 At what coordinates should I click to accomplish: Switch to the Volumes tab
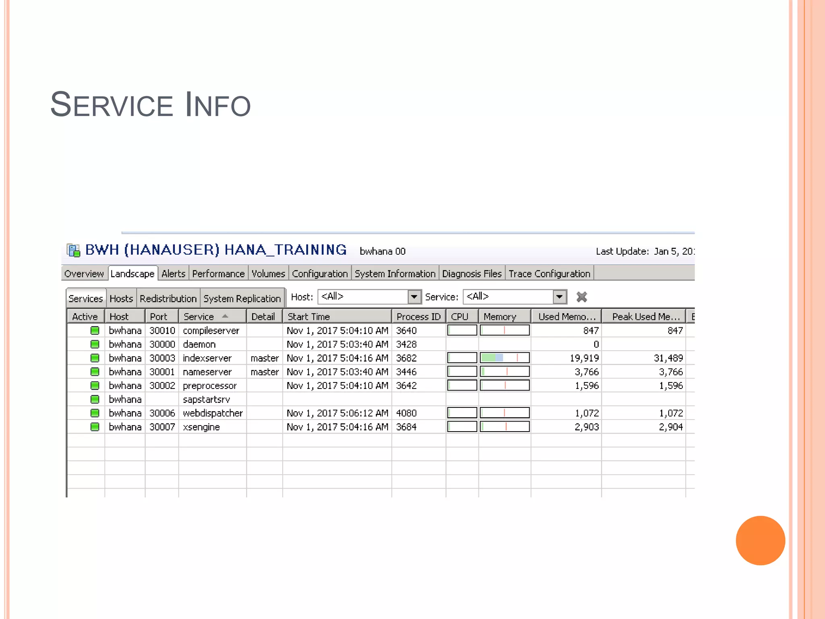click(268, 274)
